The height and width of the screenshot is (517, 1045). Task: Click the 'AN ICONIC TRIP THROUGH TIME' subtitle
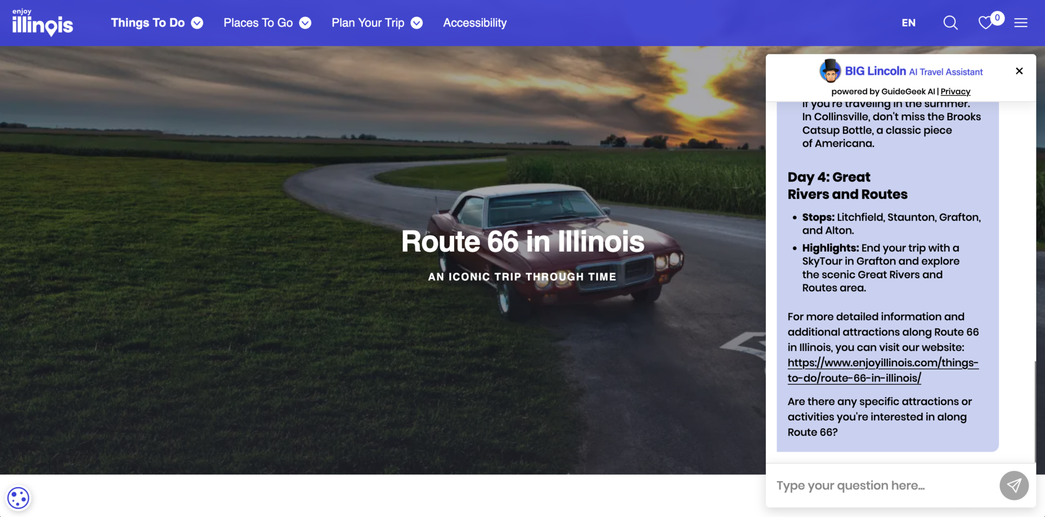(x=522, y=277)
